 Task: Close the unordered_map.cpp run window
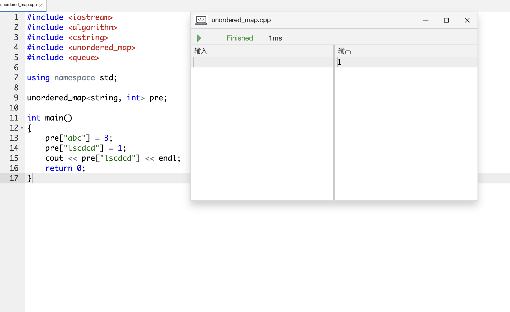click(x=467, y=20)
